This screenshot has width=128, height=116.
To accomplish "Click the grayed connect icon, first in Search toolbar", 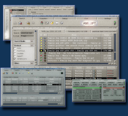I will click(x=15, y=23).
